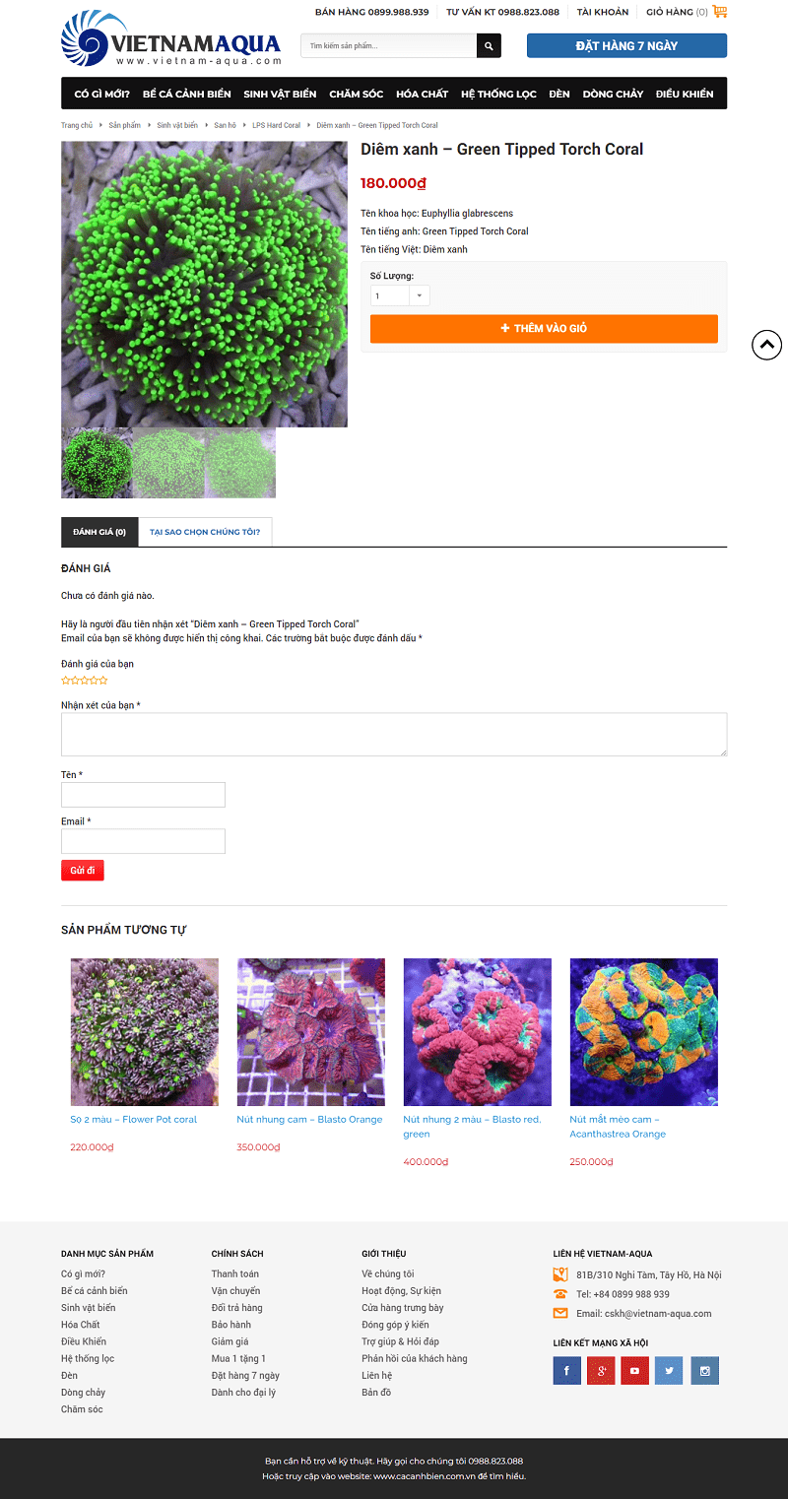Open the LPS Hard Coral breadcrumb link
This screenshot has height=1499, width=788.
(x=277, y=125)
